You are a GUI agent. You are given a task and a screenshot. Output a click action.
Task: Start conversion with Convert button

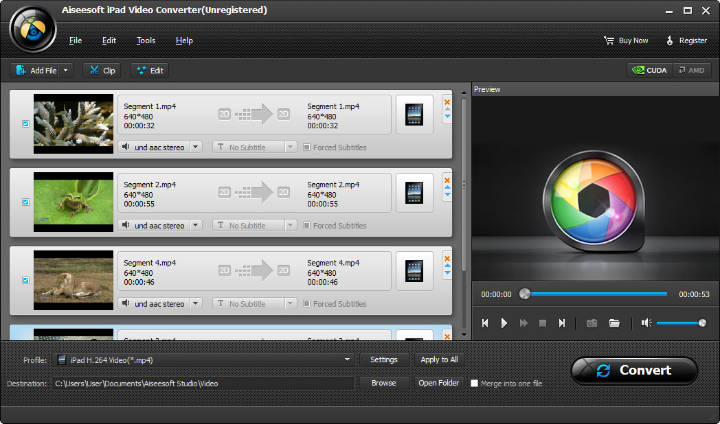click(x=635, y=370)
